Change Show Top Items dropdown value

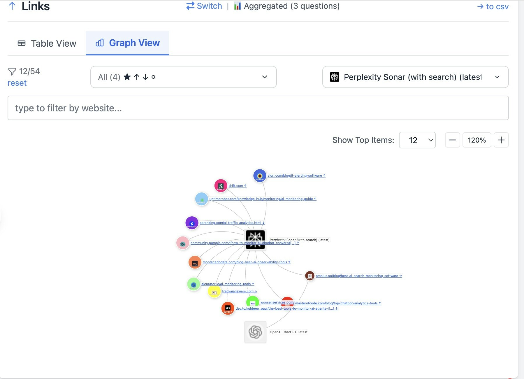tap(417, 140)
